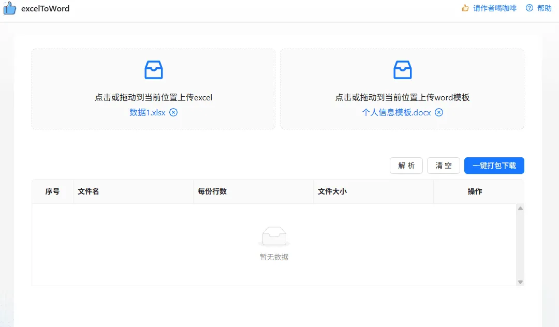This screenshot has width=559, height=327.
Task: Click the 一键打包下载 button
Action: tap(494, 166)
